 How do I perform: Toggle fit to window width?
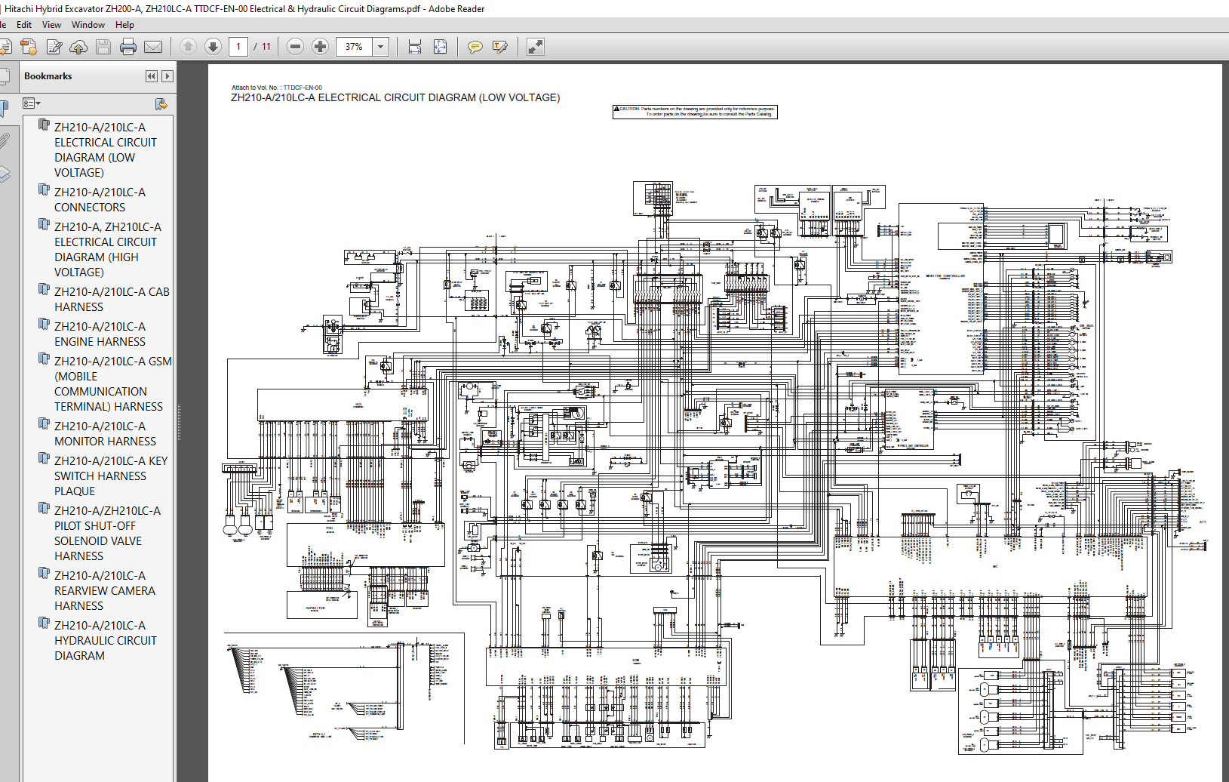[415, 47]
